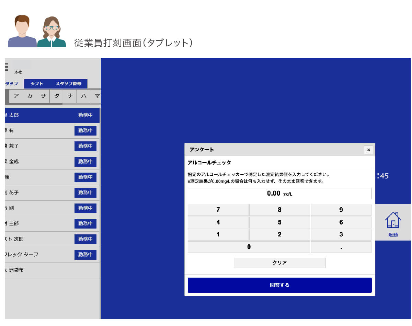Screen dimensions: 412x326
Task: Filter staff by カ row
Action: [x=30, y=96]
